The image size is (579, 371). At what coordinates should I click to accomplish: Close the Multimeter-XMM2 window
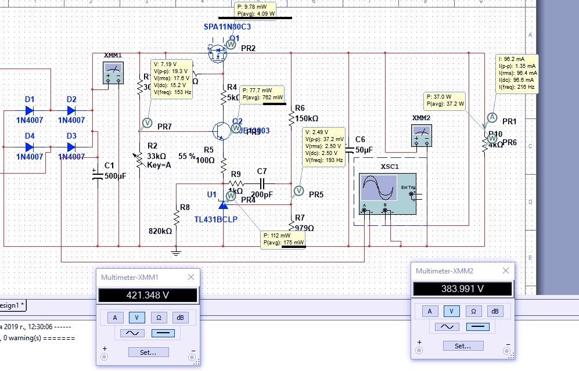(506, 271)
